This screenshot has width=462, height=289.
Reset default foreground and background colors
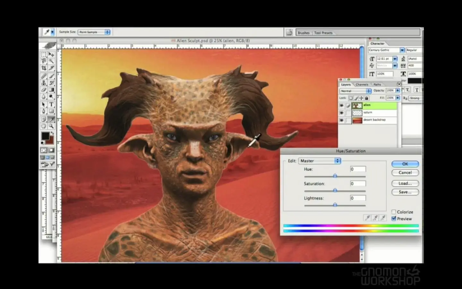pos(42,142)
